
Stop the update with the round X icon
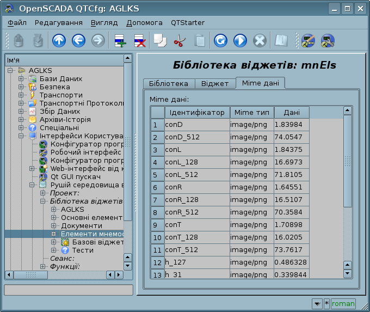(260, 41)
